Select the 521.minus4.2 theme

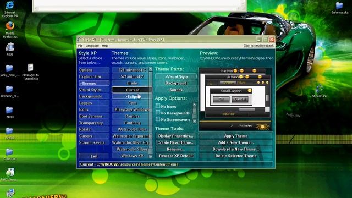click(130, 76)
